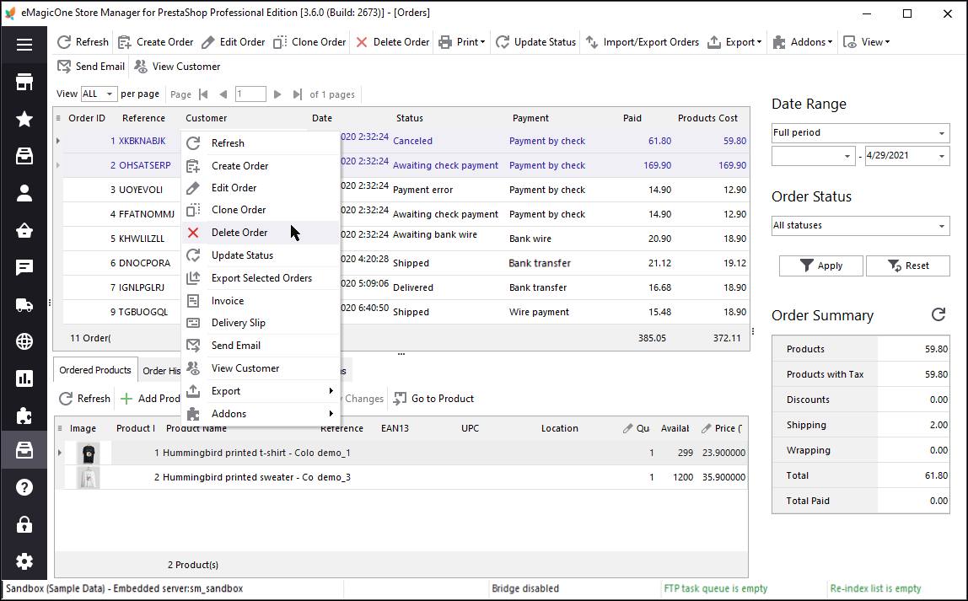Open the hamburger menu in the sidebar

24,45
